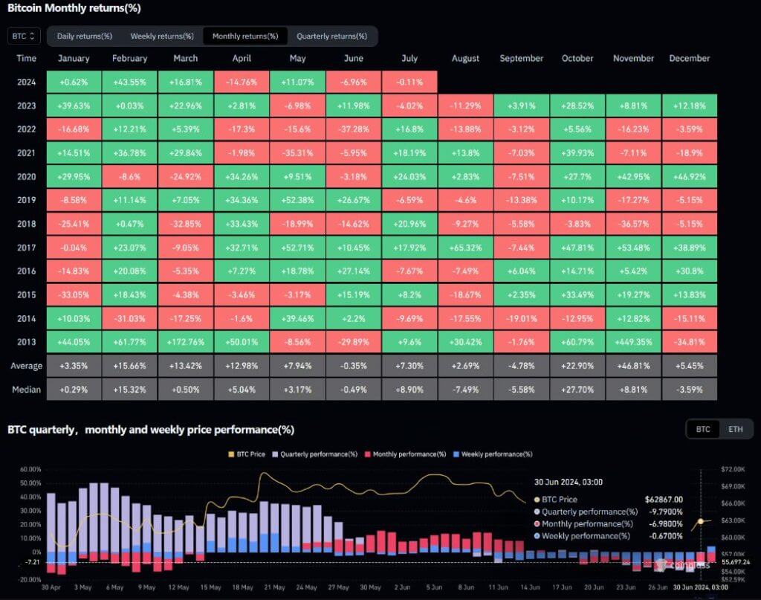The width and height of the screenshot is (761, 600).
Task: Click the February column header
Action: tap(129, 58)
